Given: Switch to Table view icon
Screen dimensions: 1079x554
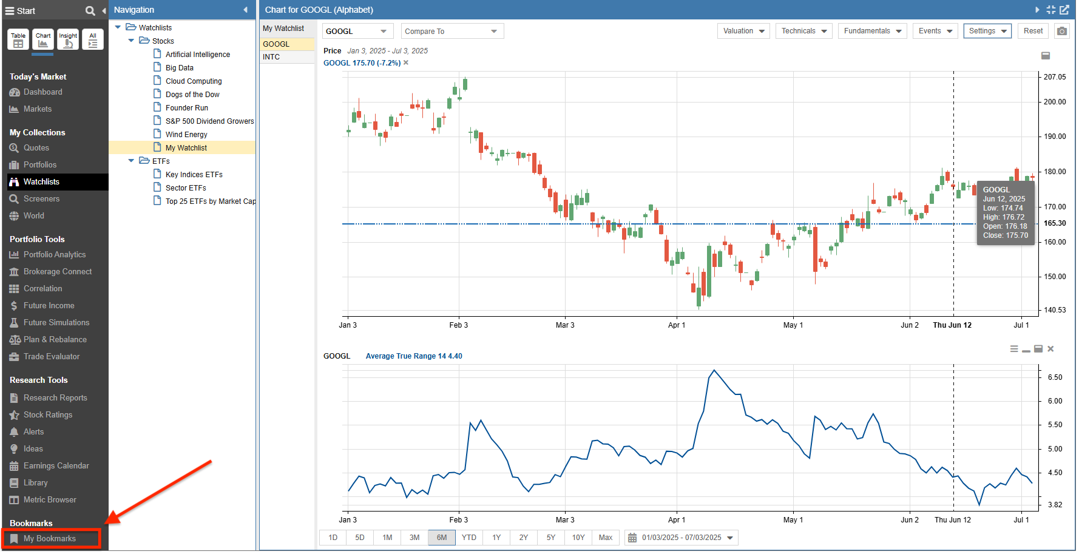Looking at the screenshot, I should pos(18,40).
